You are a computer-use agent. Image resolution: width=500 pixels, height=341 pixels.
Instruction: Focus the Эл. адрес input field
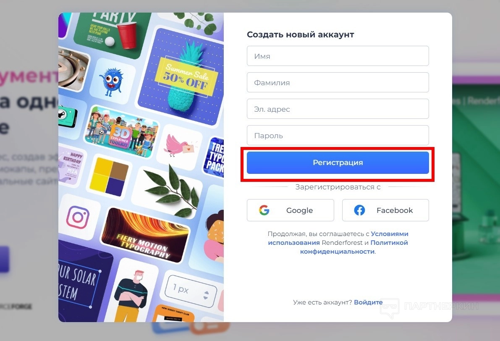click(338, 109)
